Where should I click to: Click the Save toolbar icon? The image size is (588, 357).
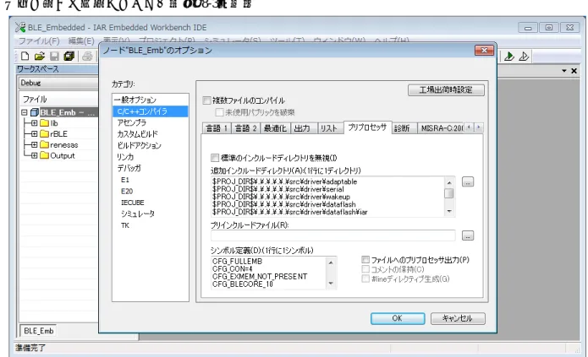pos(54,57)
